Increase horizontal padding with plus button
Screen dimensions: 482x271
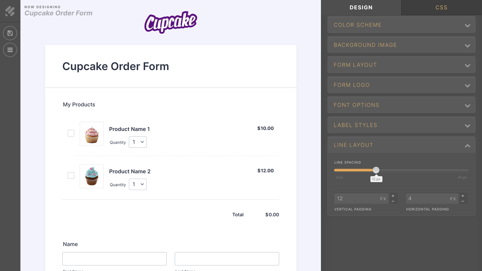(463, 196)
